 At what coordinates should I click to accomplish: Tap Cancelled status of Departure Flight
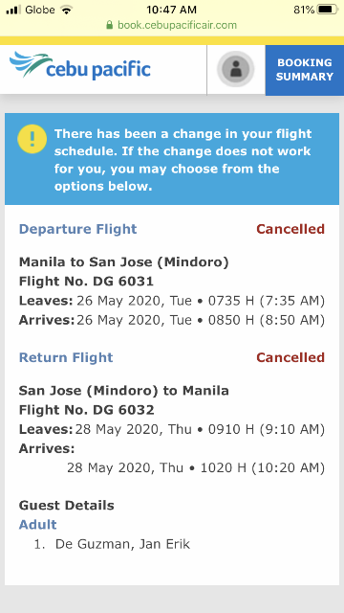[x=290, y=229]
